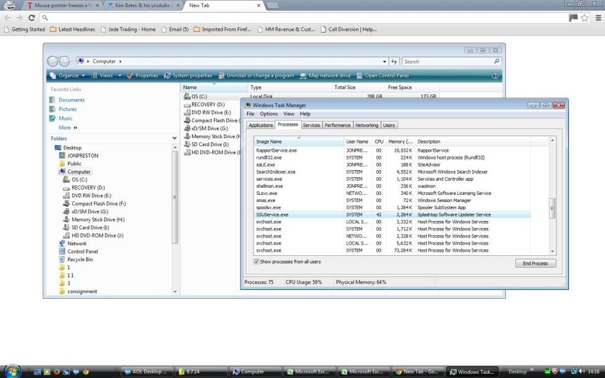Open the Jade Trading - Home bookmark

point(128,30)
